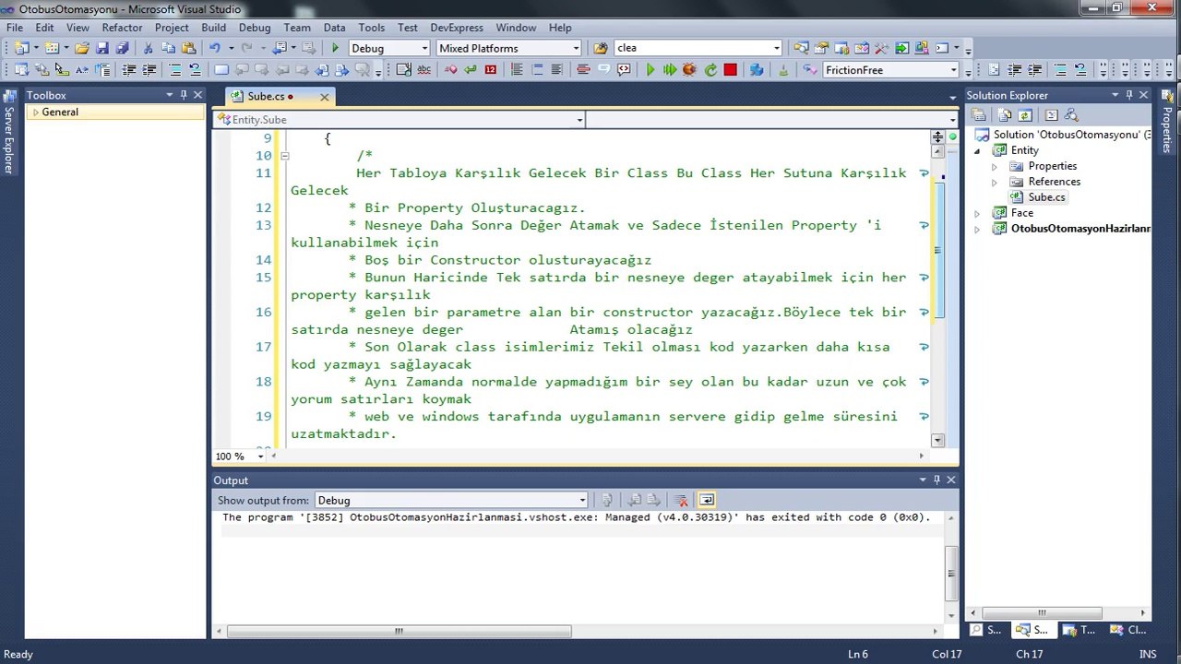
Task: Toggle word wrap in Output window
Action: pyautogui.click(x=707, y=500)
